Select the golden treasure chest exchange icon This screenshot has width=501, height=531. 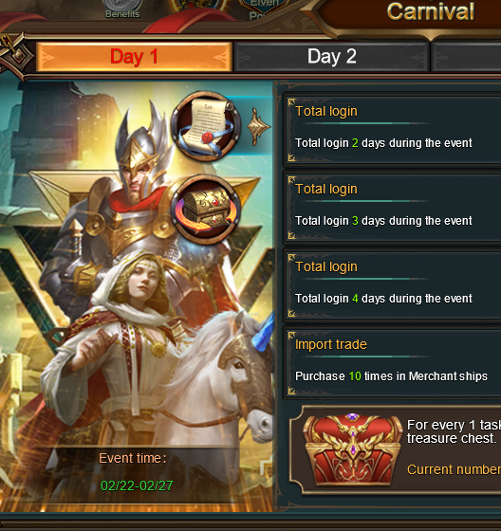click(x=206, y=209)
